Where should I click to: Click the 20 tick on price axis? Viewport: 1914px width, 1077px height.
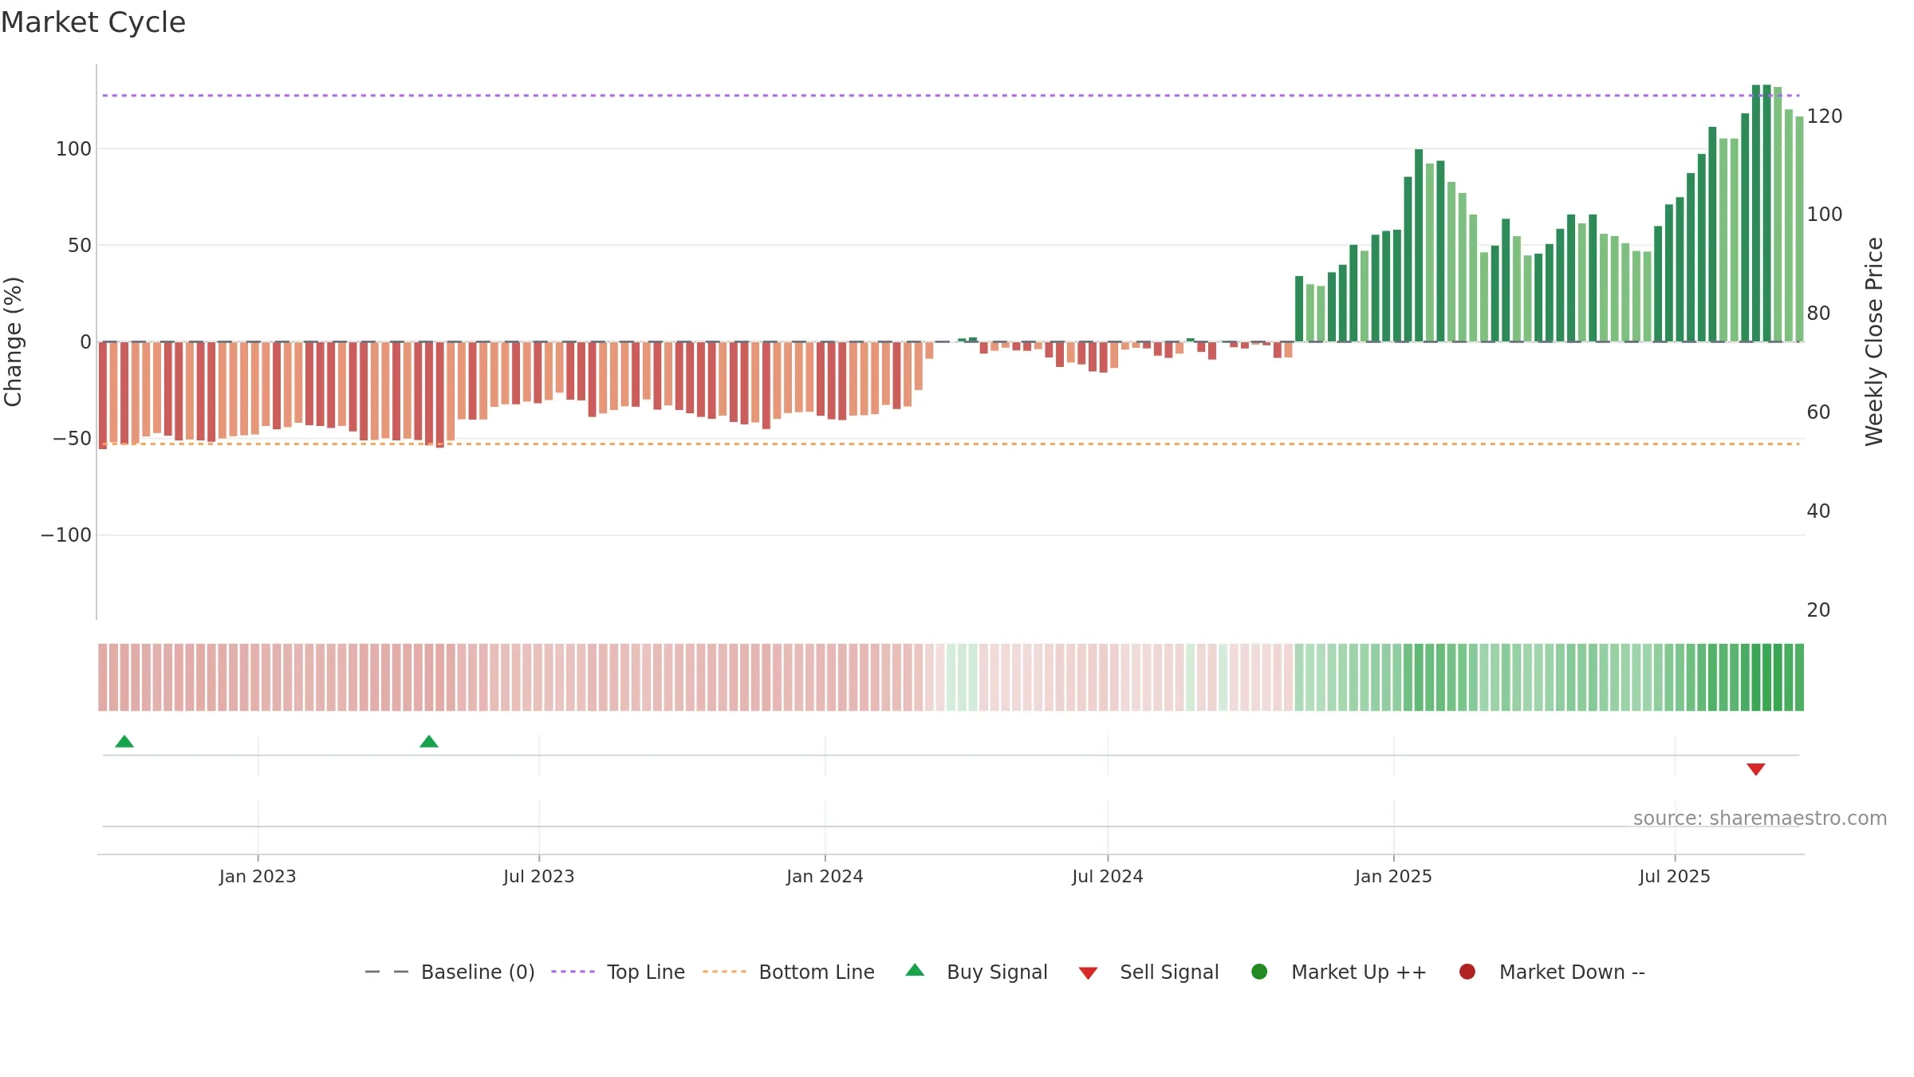pyautogui.click(x=1818, y=610)
